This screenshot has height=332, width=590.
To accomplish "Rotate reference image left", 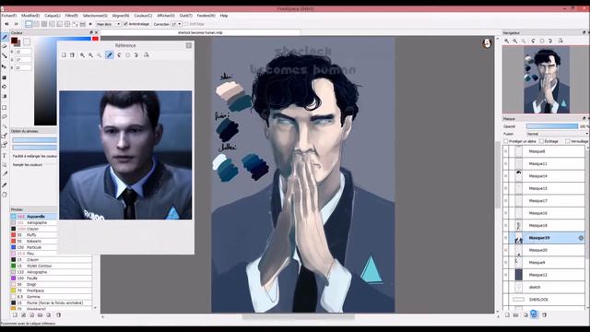I will coord(119,55).
